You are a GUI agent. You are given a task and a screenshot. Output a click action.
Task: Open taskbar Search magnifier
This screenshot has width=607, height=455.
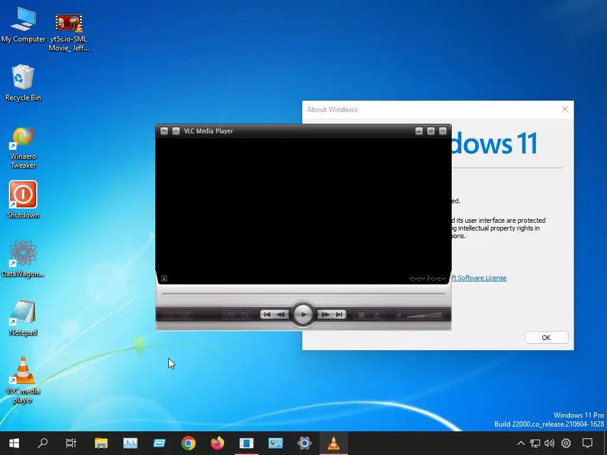point(43,443)
